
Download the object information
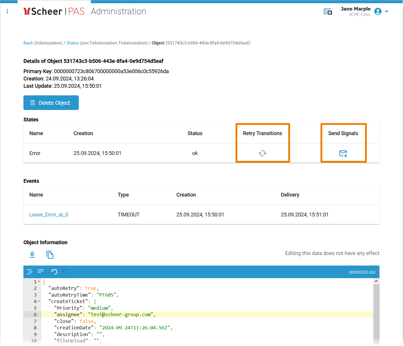pyautogui.click(x=32, y=255)
